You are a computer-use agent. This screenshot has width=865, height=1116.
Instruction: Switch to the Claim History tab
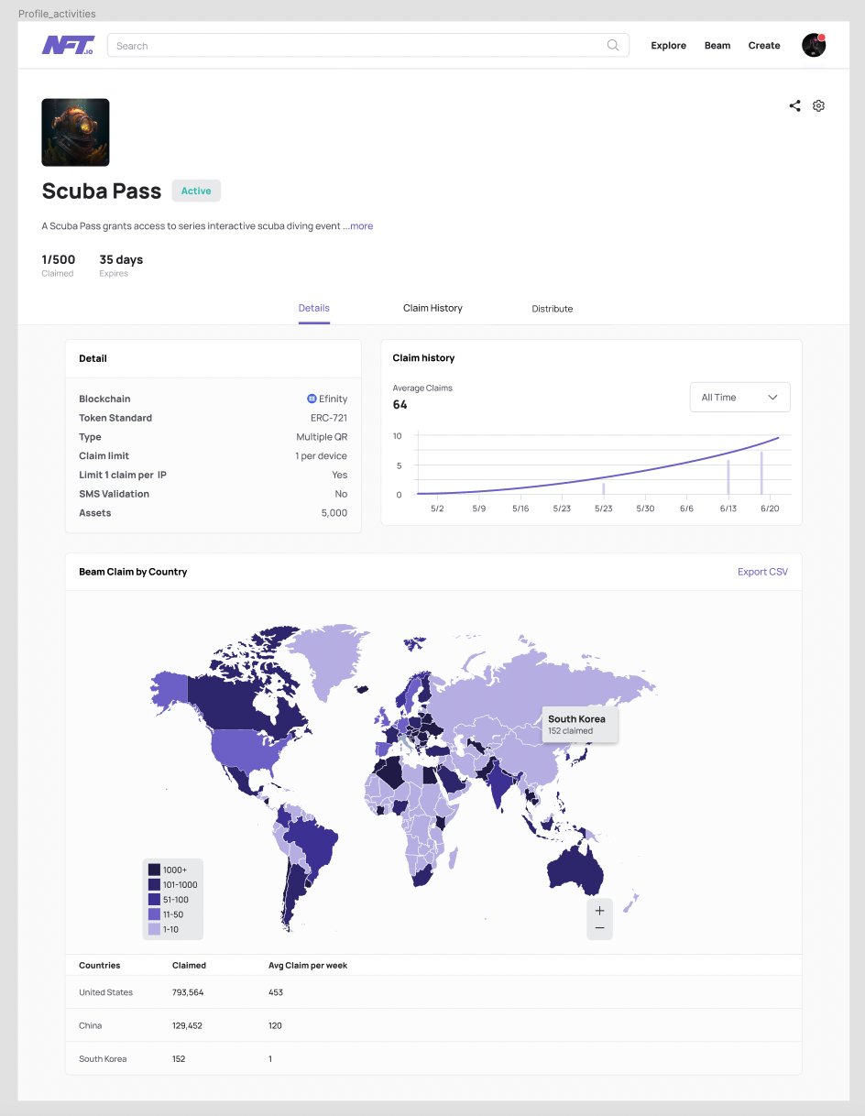(x=432, y=308)
